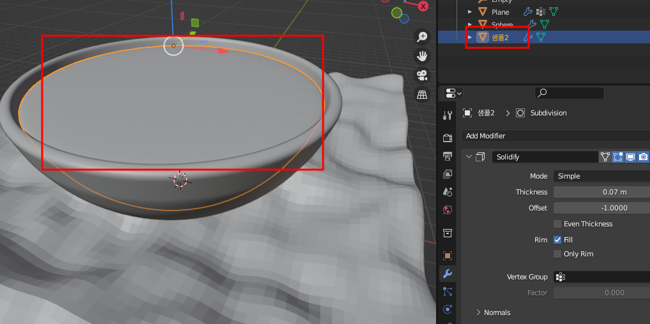Toggle Solidify on-cage display button

[605, 157]
